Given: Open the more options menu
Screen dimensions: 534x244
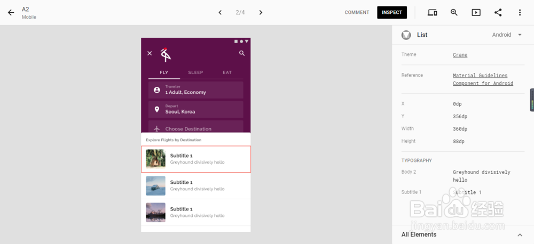Looking at the screenshot, I should click(x=520, y=13).
